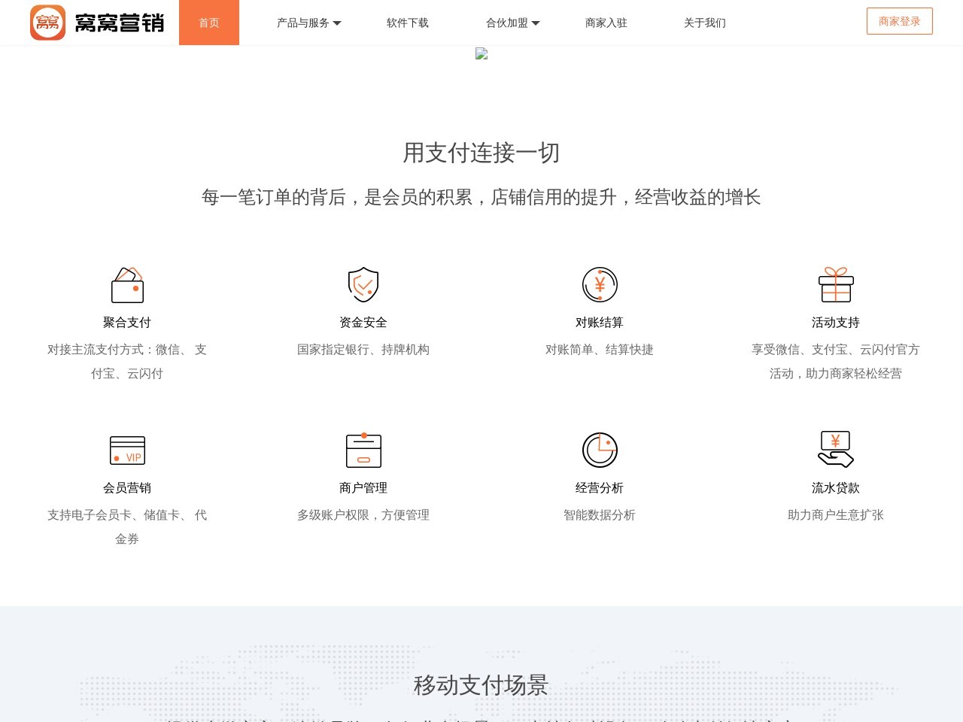The image size is (963, 722).
Task: Select the 经营分析 pie chart icon
Action: tap(600, 449)
